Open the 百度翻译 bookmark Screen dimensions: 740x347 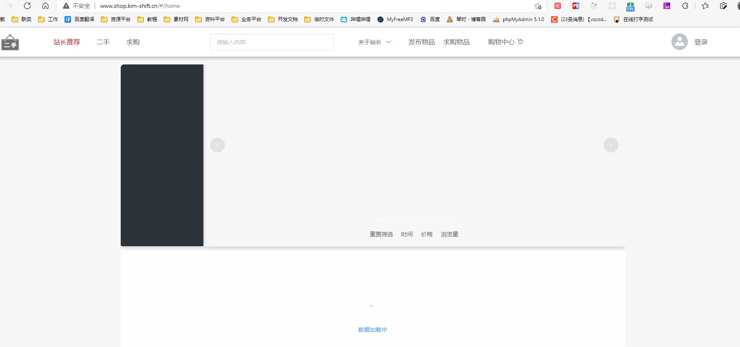[79, 19]
